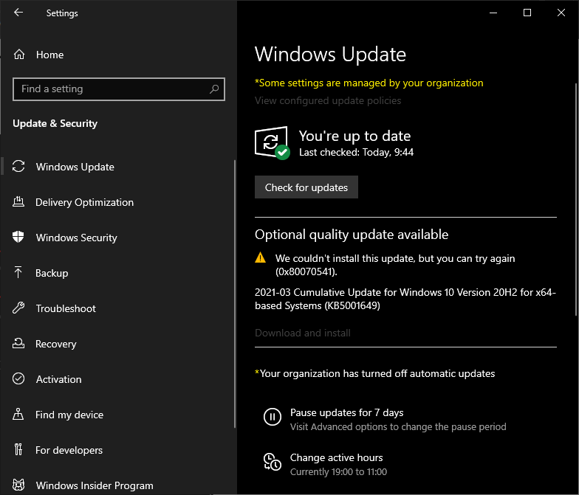Click the Delivery Optimization icon
This screenshot has height=495, width=579.
[x=19, y=202]
